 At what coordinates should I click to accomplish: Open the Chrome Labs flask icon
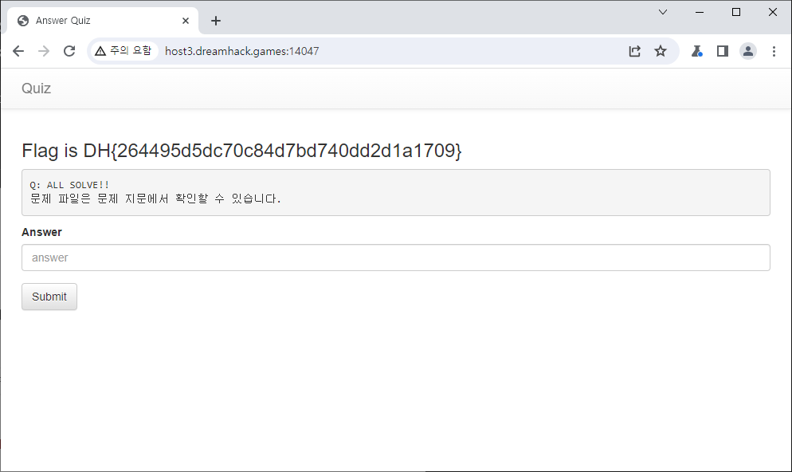click(x=696, y=51)
